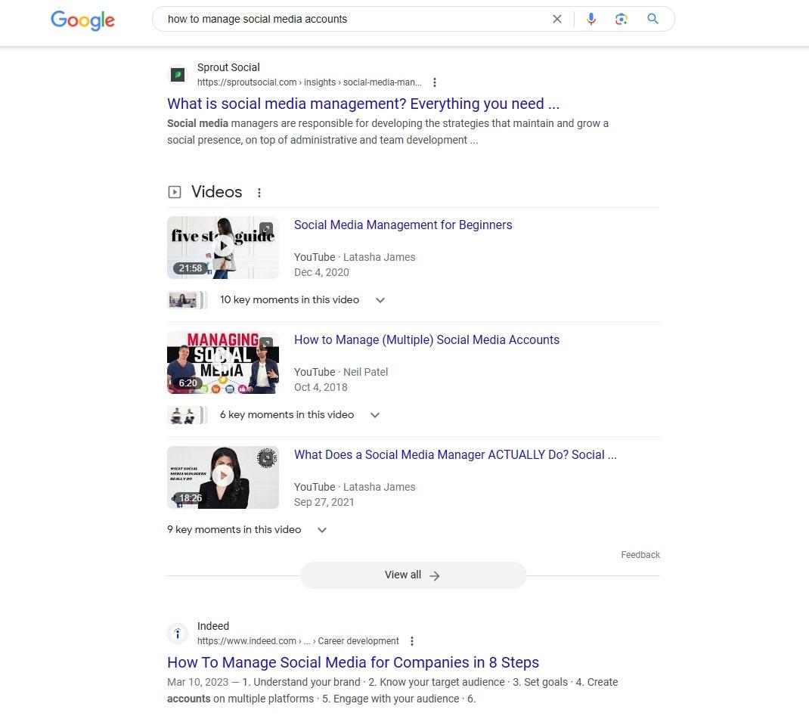Click the 'Oct 4, 2018' video date
Viewport: 809px width, 719px height.
click(321, 387)
